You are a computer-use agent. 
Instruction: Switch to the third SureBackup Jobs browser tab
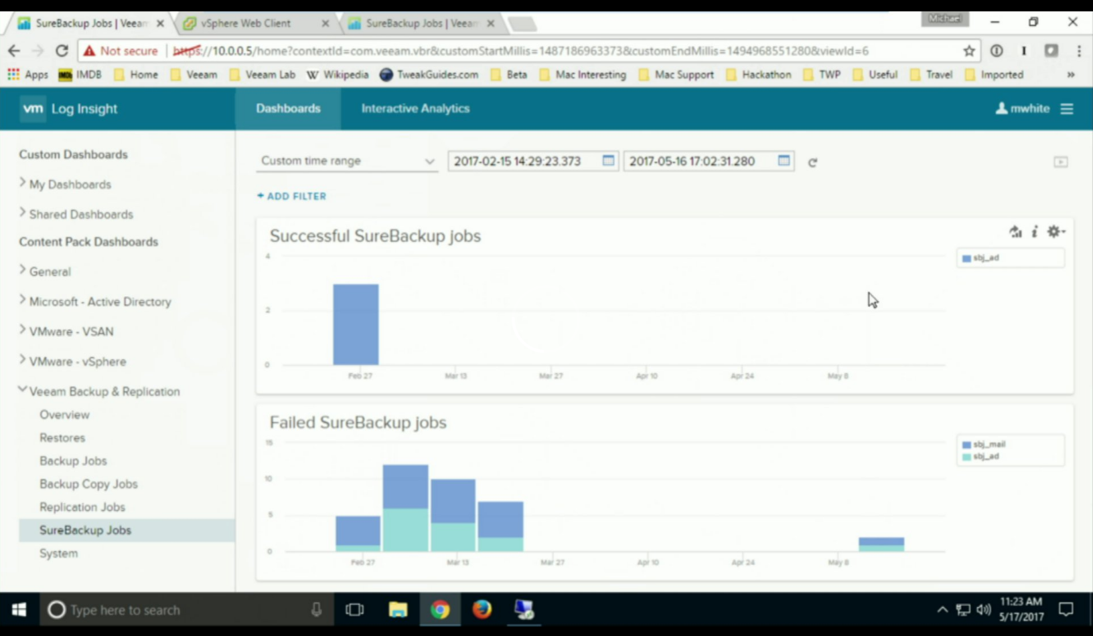coord(422,23)
